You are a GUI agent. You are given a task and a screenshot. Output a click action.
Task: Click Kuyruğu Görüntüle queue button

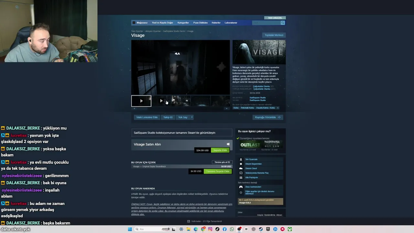pos(267,117)
